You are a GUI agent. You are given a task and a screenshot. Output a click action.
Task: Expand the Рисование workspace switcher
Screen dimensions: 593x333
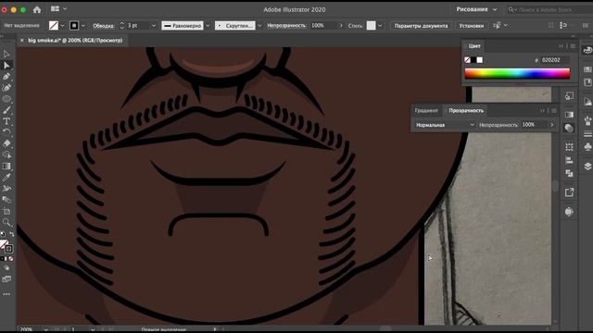(476, 9)
